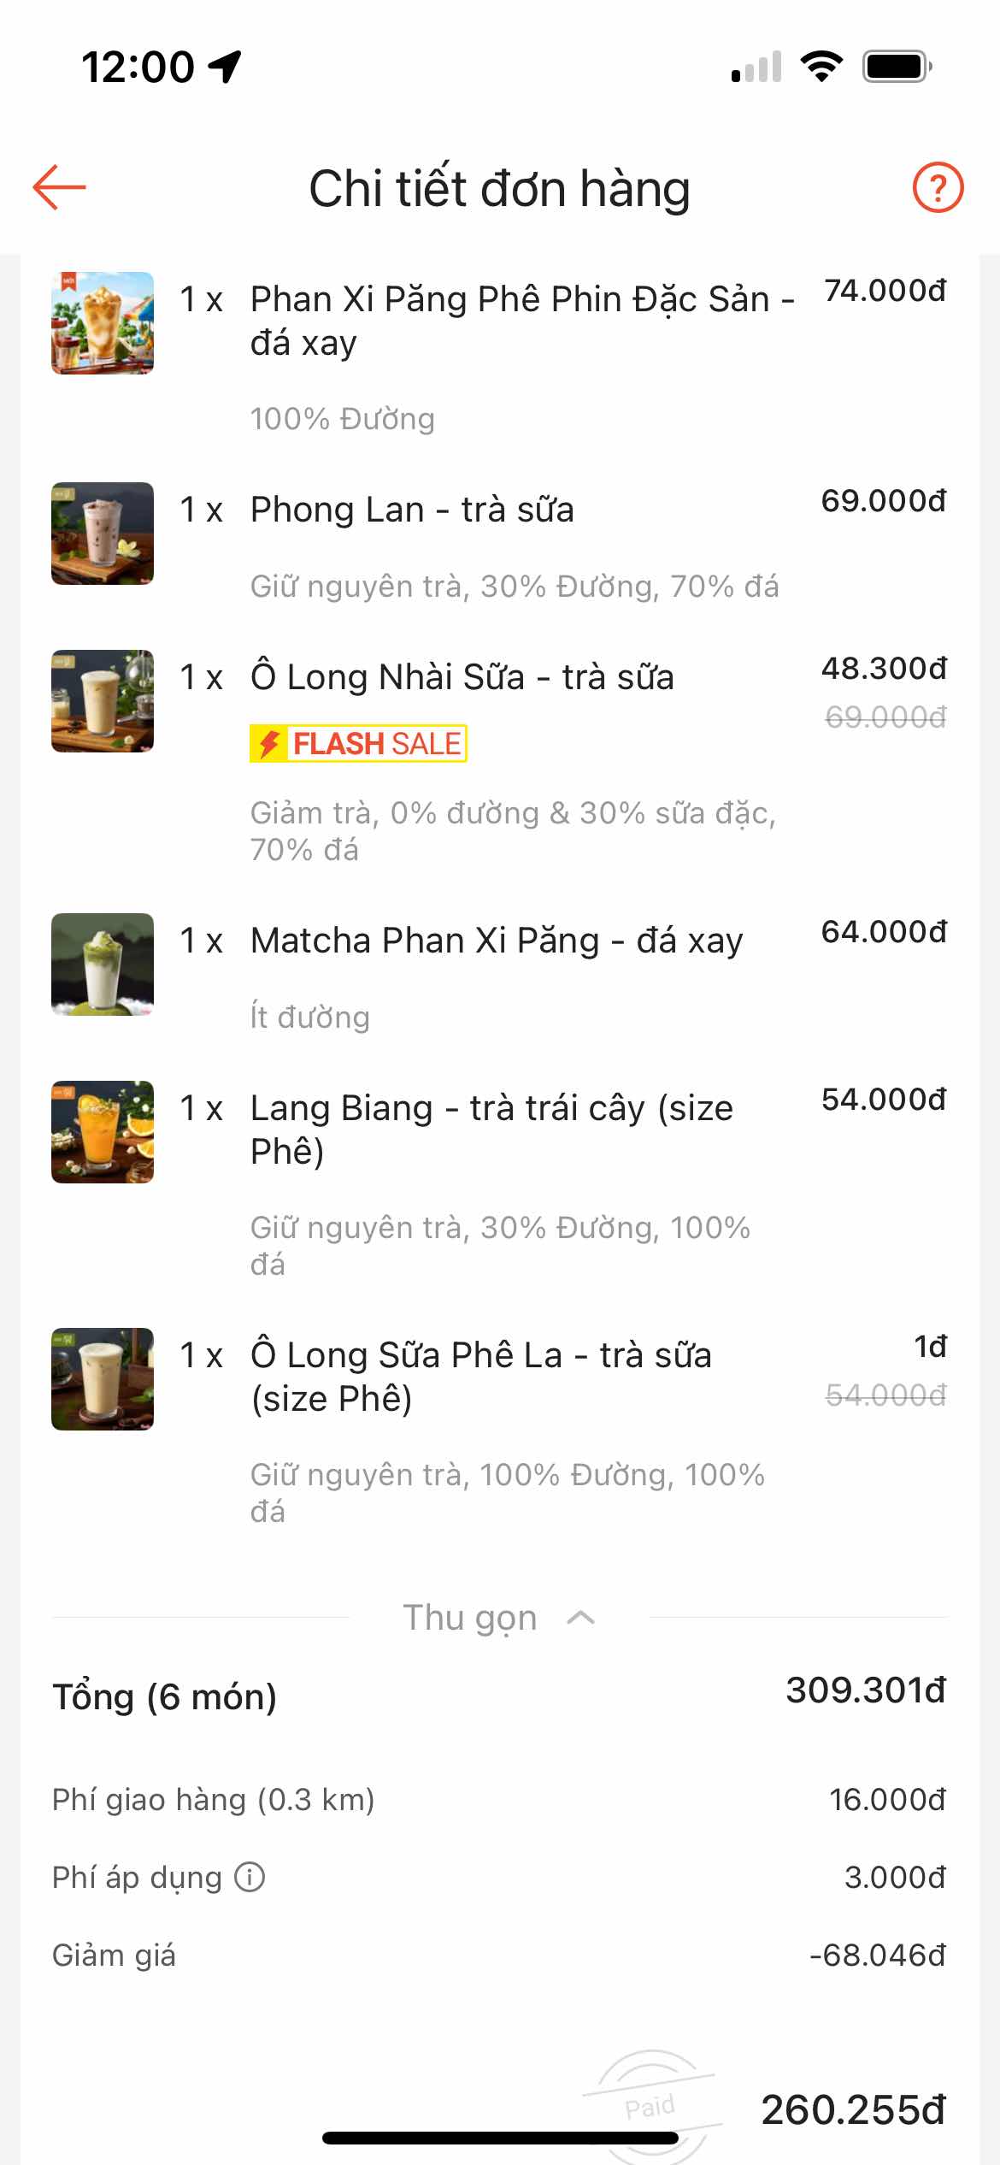Image resolution: width=1000 pixels, height=2165 pixels.
Task: Tap the battery indicator icon
Action: [897, 66]
